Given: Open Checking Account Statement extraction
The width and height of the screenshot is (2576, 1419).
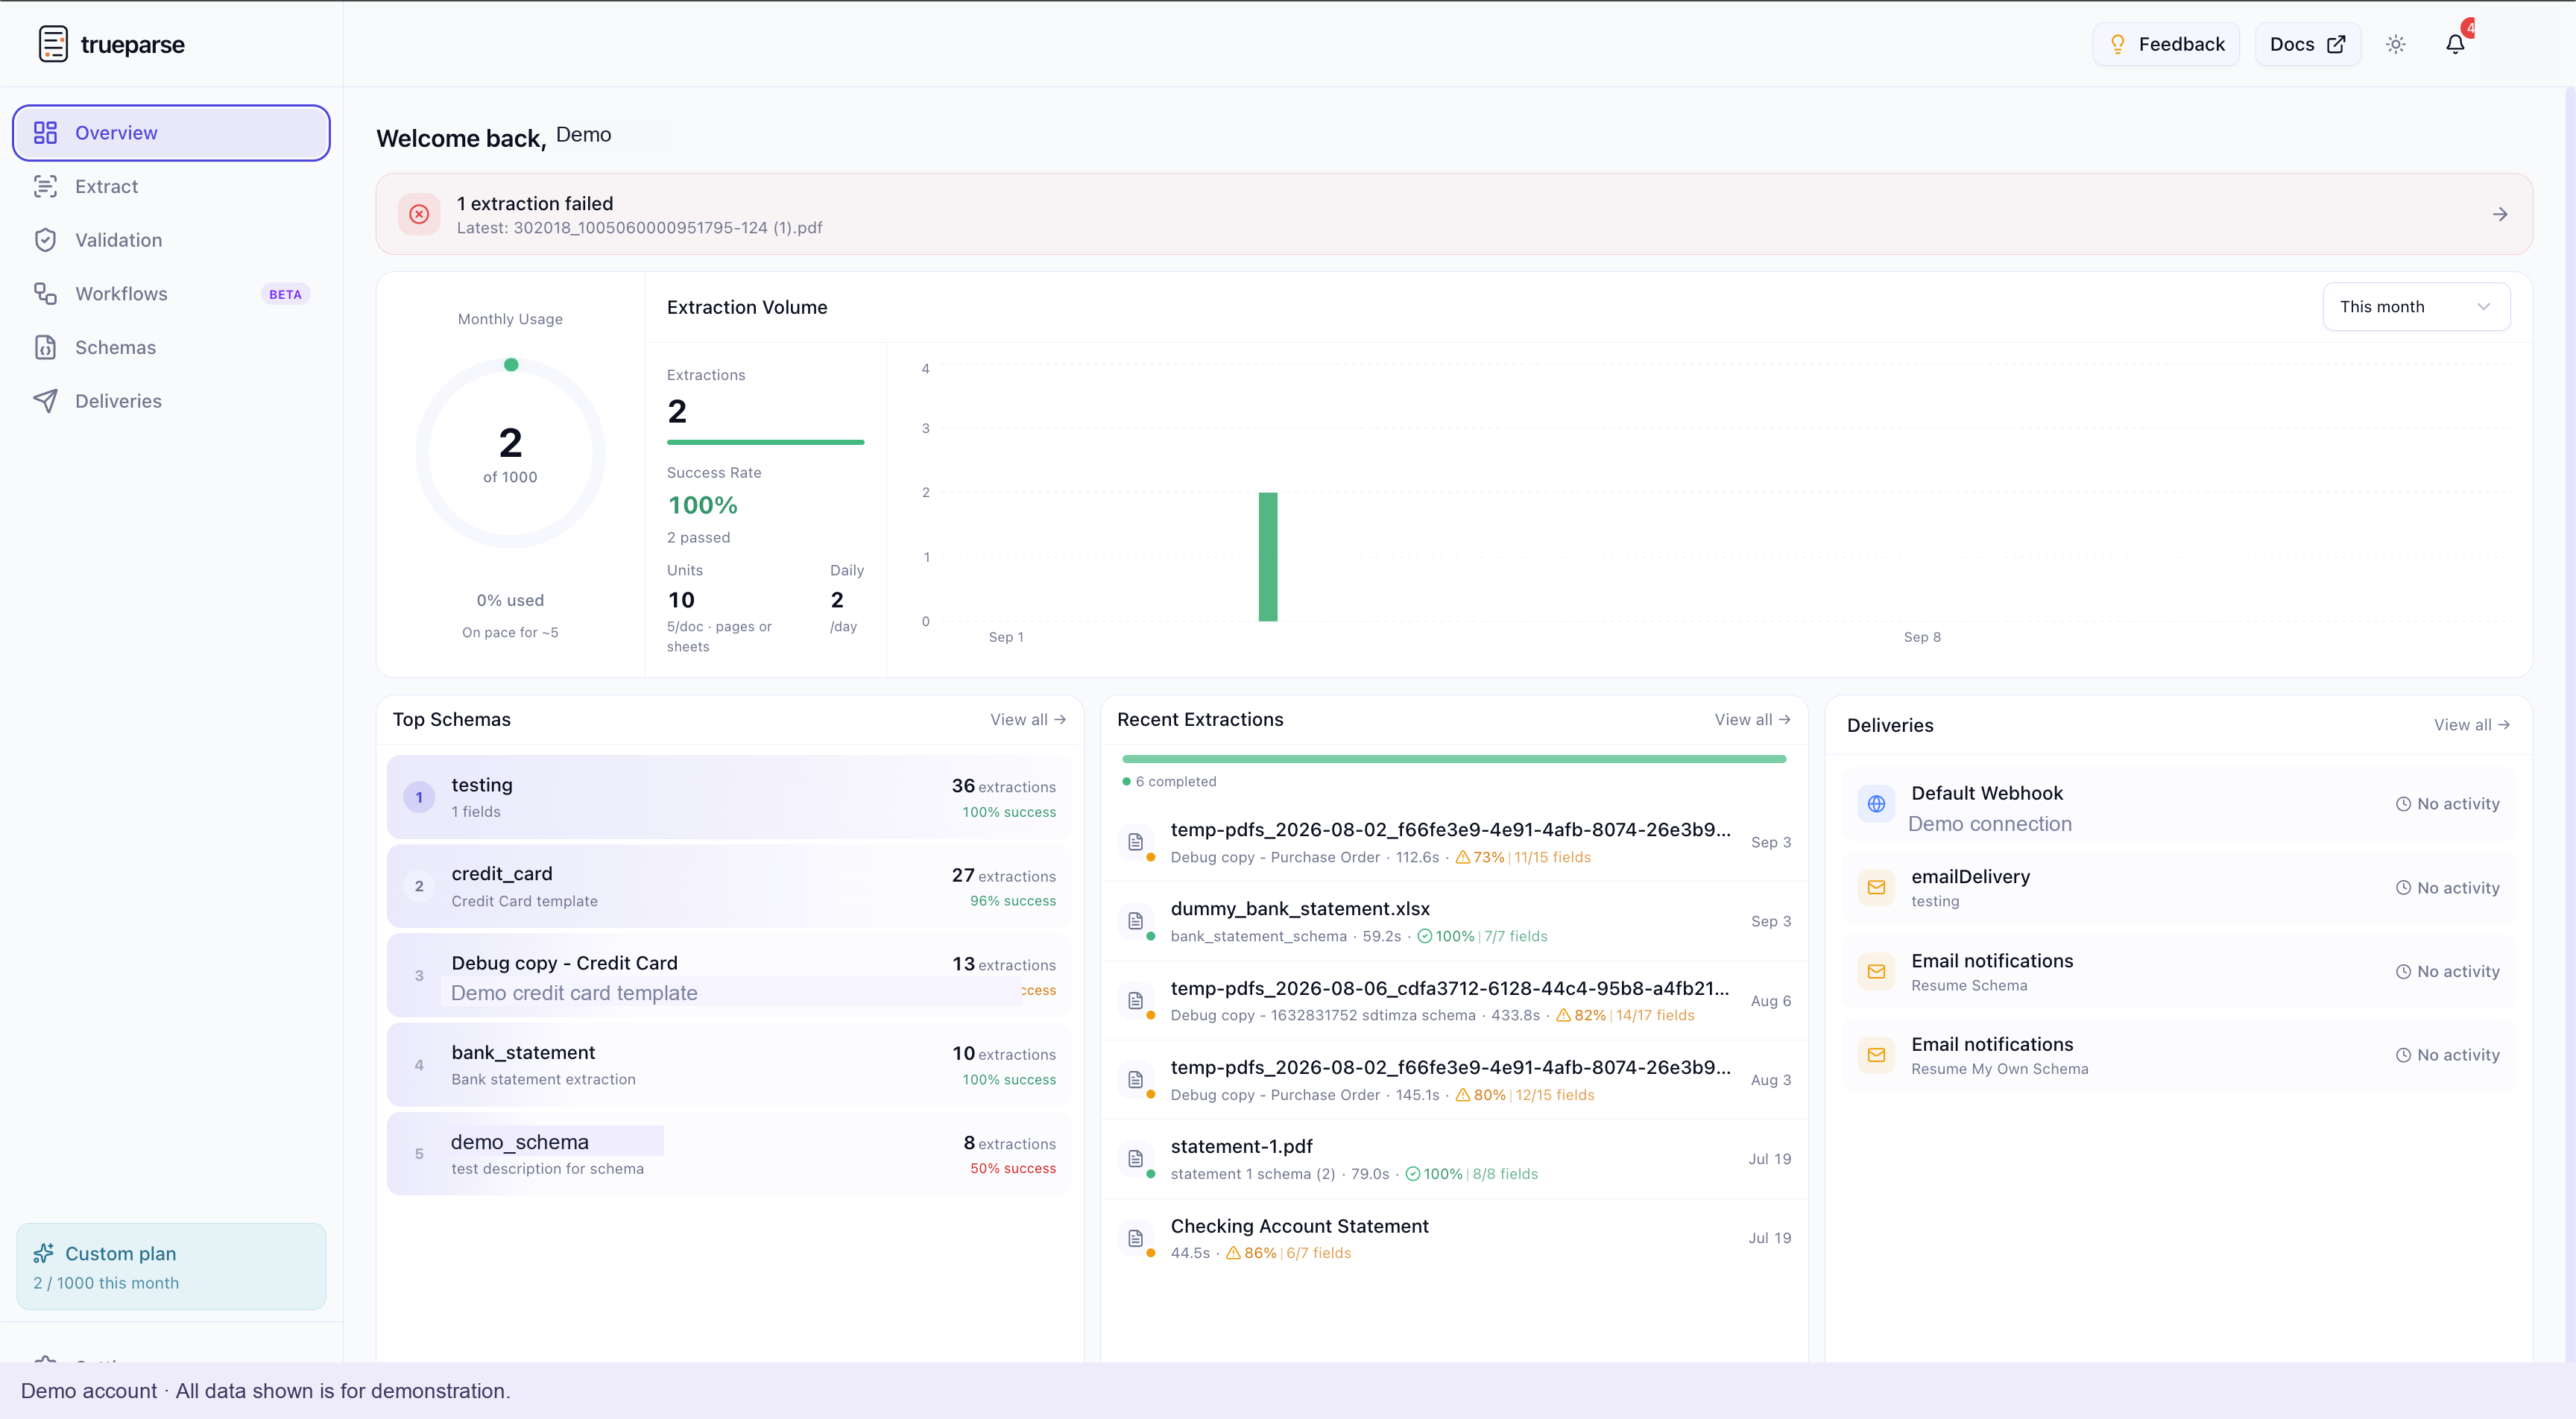Looking at the screenshot, I should point(1454,1238).
